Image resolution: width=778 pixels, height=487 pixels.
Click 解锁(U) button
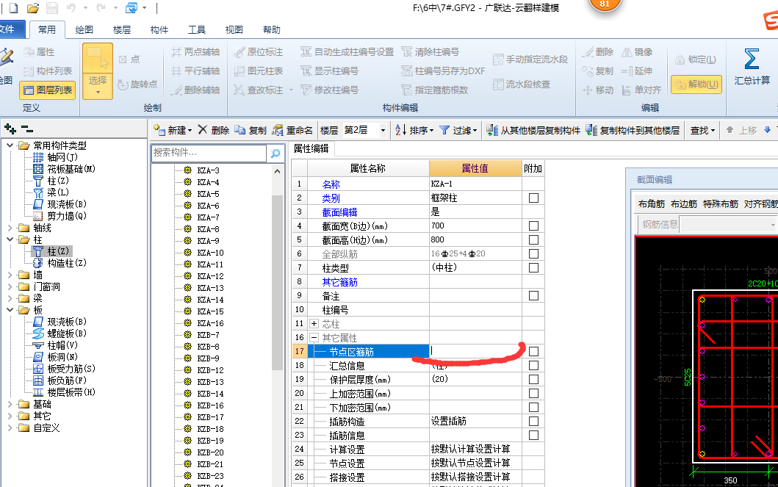click(x=696, y=84)
